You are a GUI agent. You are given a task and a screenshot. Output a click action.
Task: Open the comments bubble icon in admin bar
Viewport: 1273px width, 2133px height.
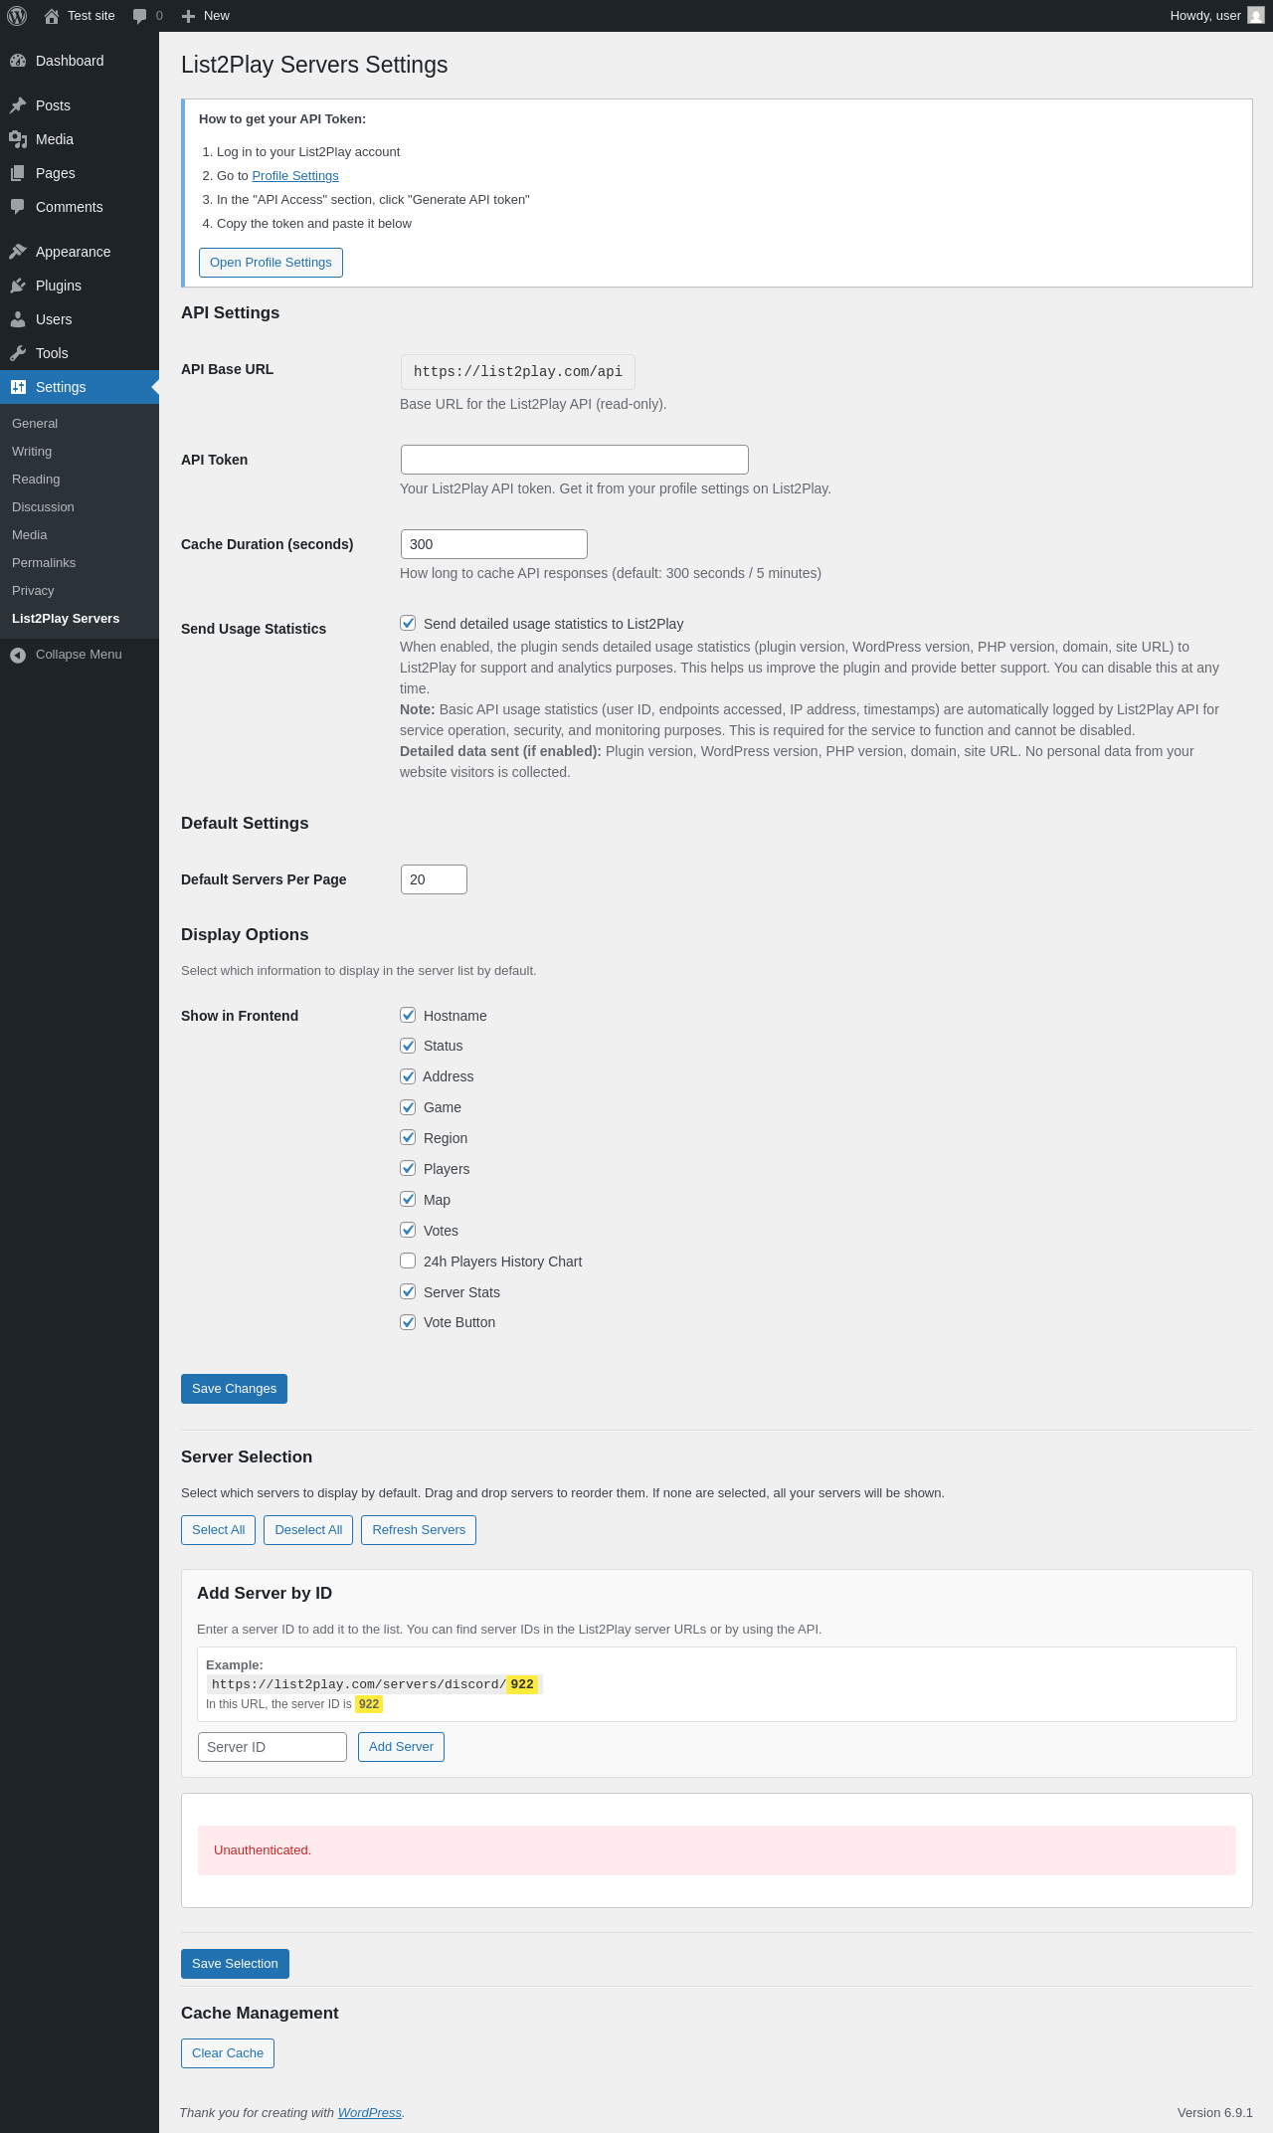pos(139,16)
